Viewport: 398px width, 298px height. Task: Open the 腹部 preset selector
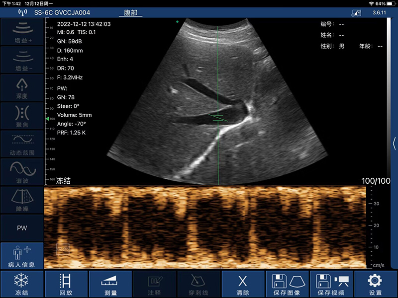[127, 12]
